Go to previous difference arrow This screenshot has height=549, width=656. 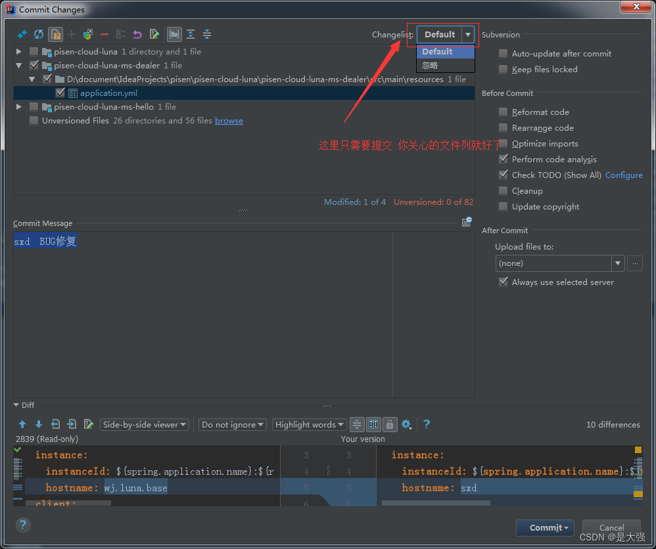point(22,424)
